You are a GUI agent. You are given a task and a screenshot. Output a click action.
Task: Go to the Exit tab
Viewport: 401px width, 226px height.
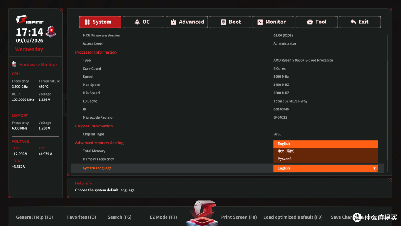(x=359, y=22)
